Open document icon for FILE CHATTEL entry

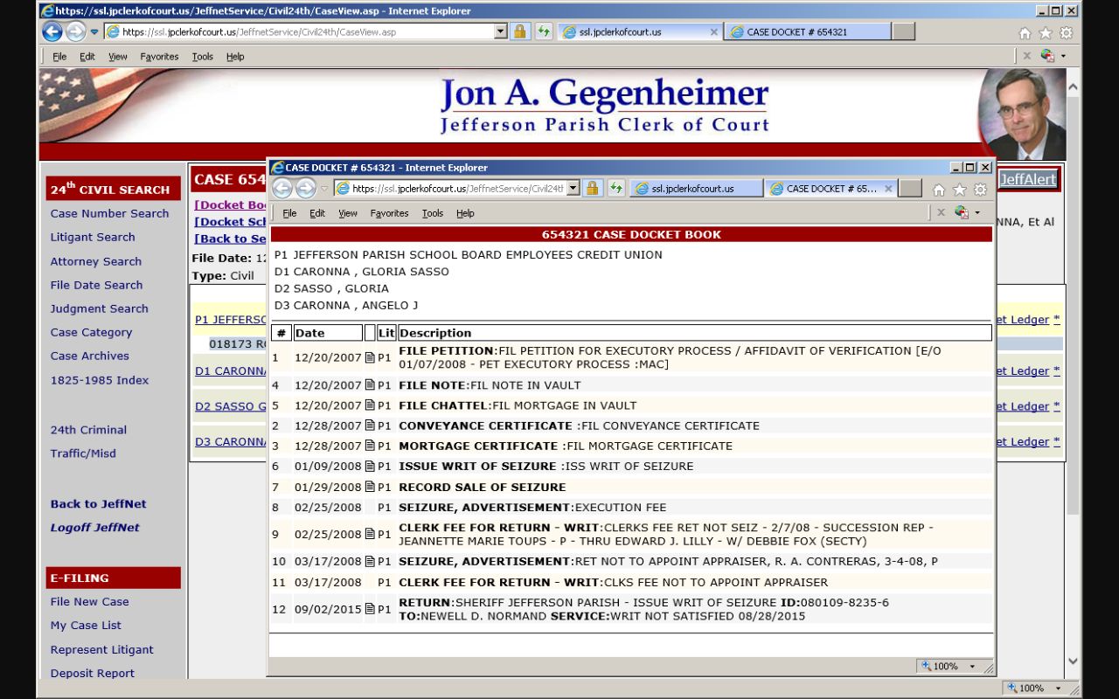point(370,405)
